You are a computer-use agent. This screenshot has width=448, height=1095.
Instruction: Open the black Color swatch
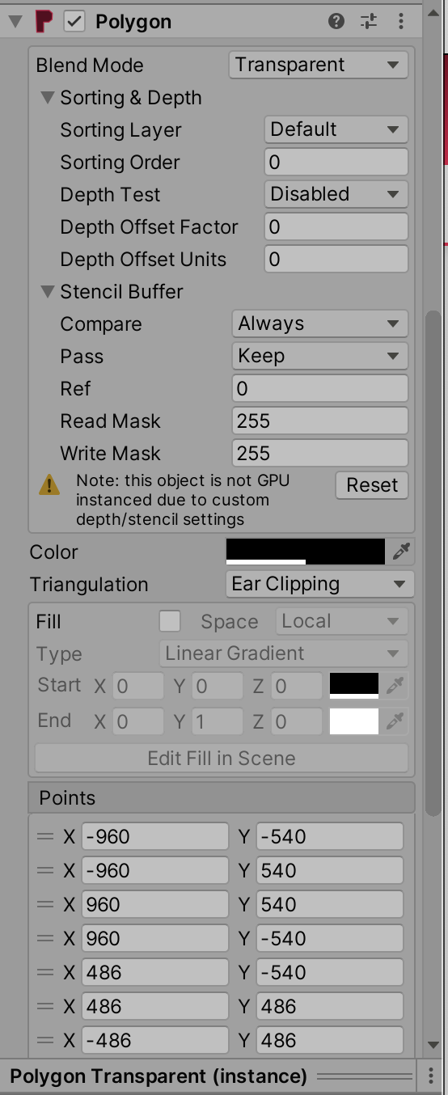point(306,552)
